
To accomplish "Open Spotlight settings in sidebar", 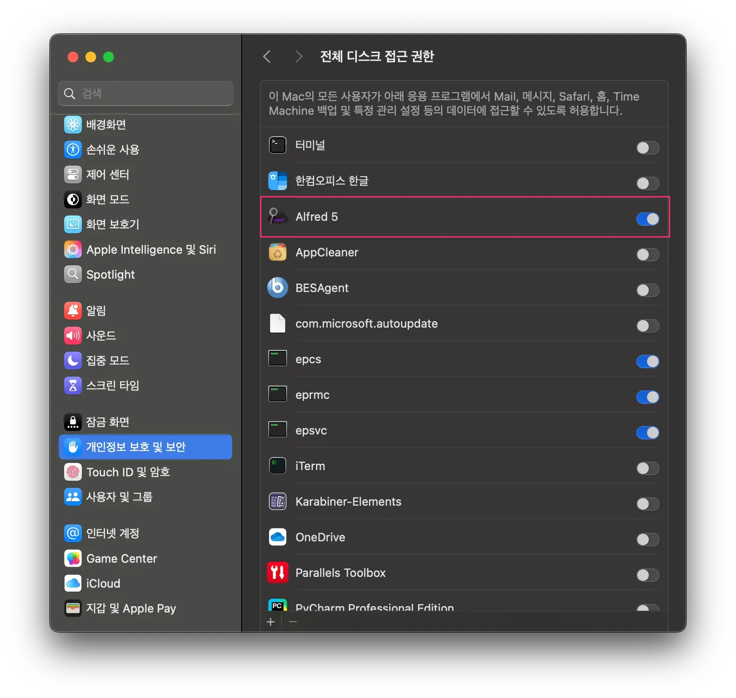I will tap(110, 275).
